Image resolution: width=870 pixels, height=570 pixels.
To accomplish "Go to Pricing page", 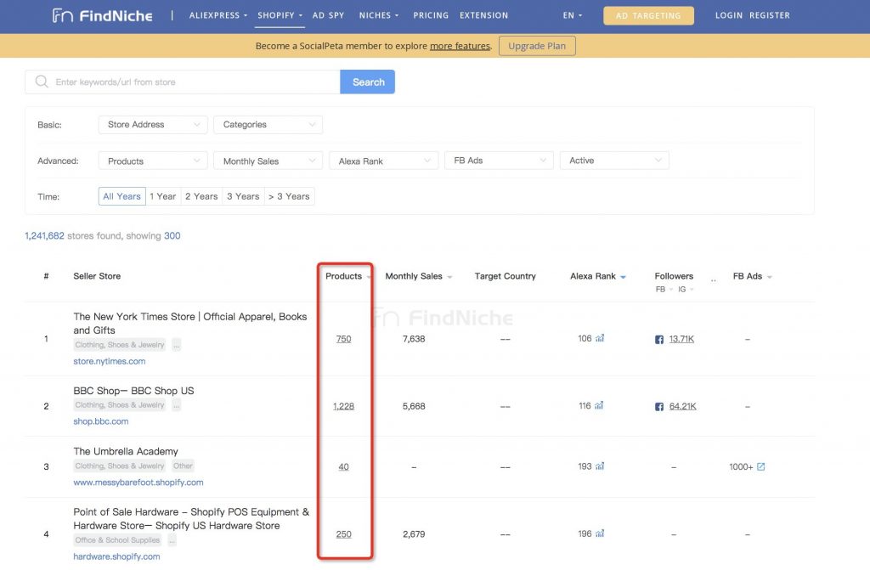I will (x=431, y=15).
